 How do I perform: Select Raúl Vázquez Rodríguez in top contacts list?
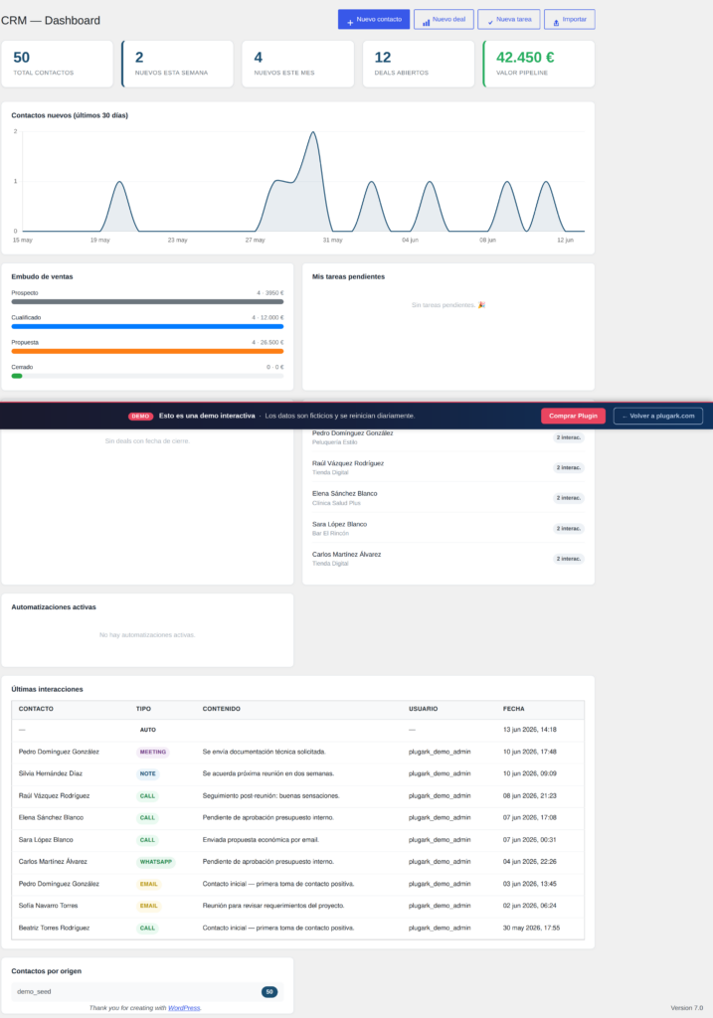point(347,463)
